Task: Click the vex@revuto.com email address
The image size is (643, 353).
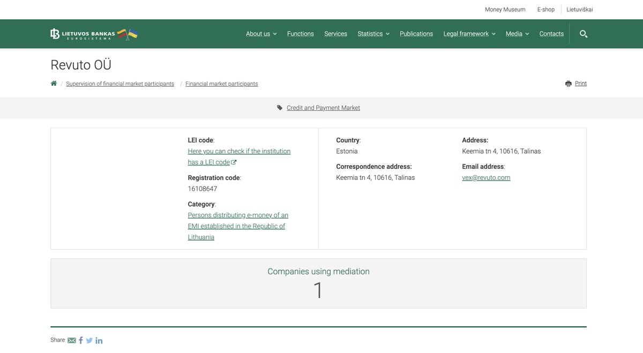Action: point(486,178)
